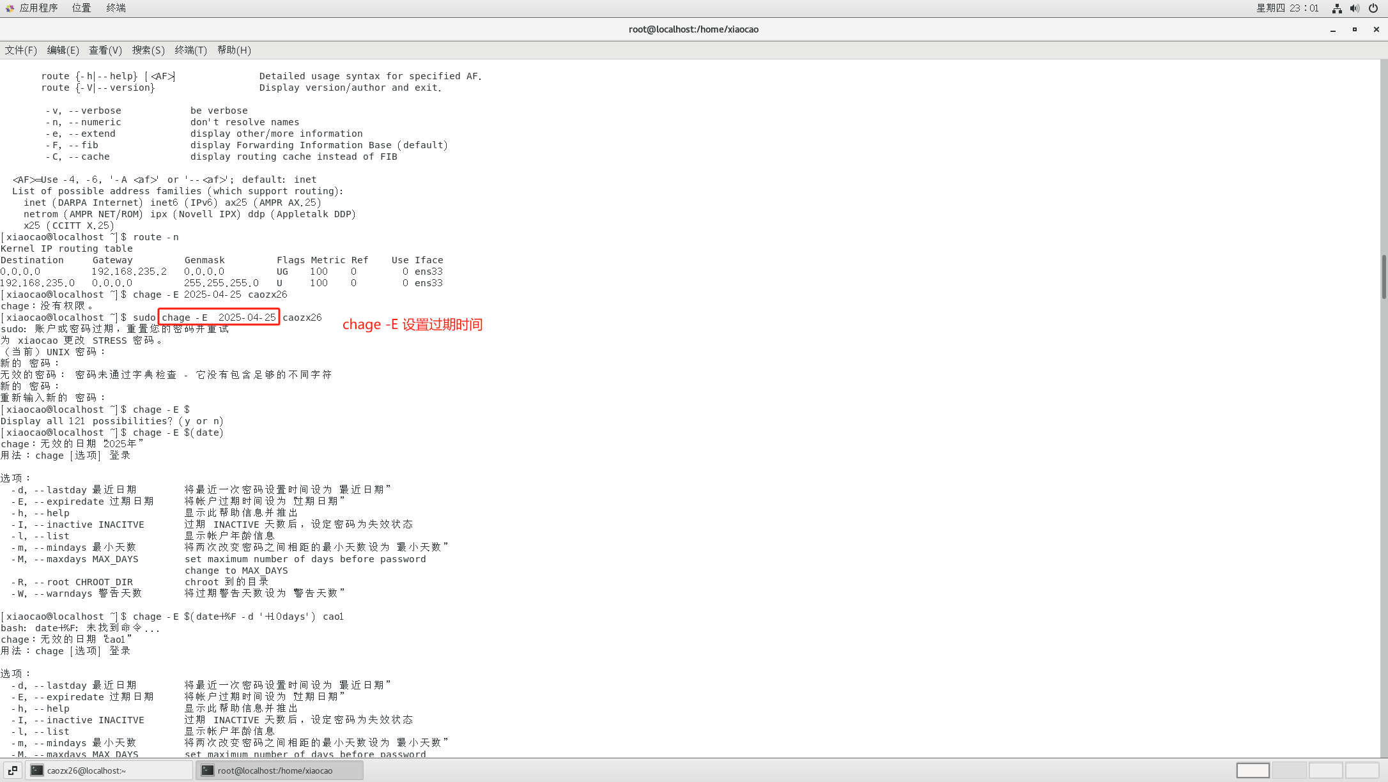Switch to caozx26@localhost terminal window
Image resolution: width=1388 pixels, height=782 pixels.
tap(109, 770)
